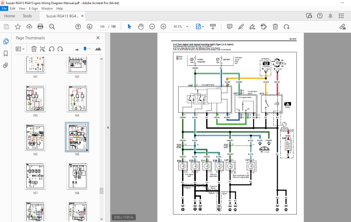Open the View menu
The width and height of the screenshot is (351, 222).
click(22, 9)
